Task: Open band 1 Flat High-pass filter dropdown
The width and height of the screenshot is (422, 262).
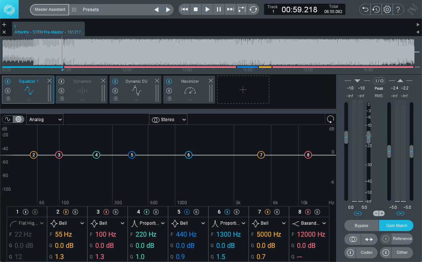Action: click(x=27, y=223)
